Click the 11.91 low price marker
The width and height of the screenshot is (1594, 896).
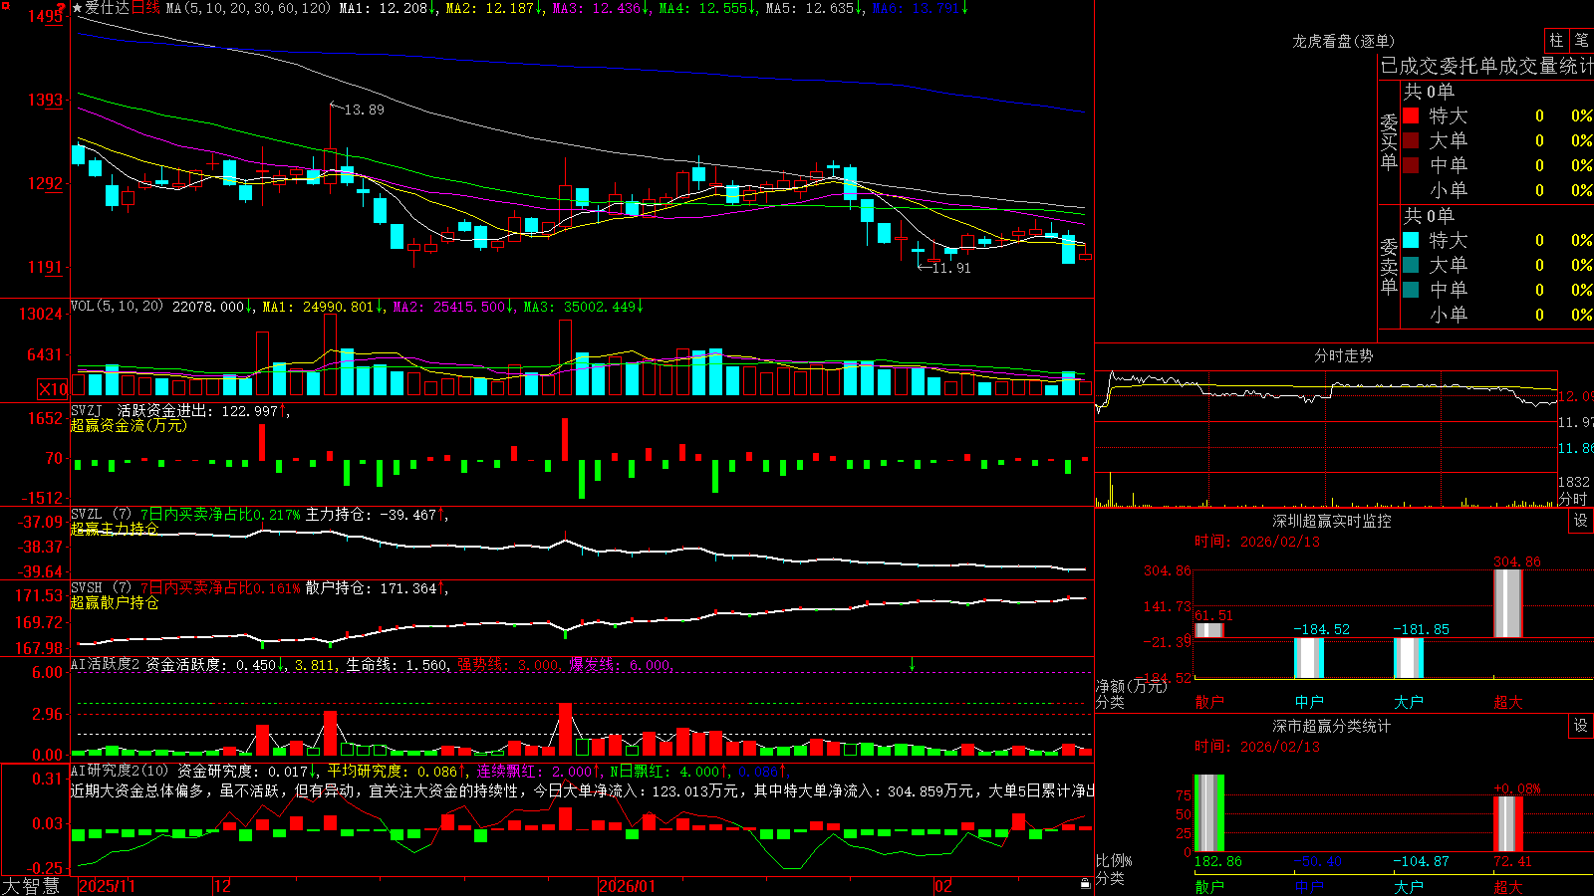coord(950,268)
